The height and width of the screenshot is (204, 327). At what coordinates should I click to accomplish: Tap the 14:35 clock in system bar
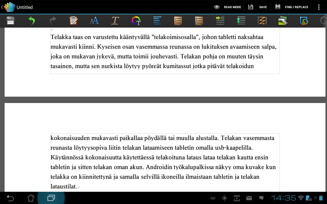(283, 198)
